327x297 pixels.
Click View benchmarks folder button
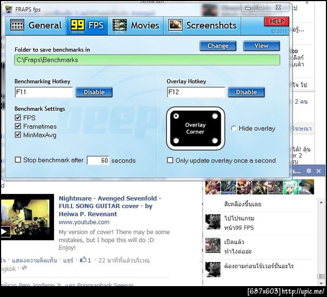[261, 46]
